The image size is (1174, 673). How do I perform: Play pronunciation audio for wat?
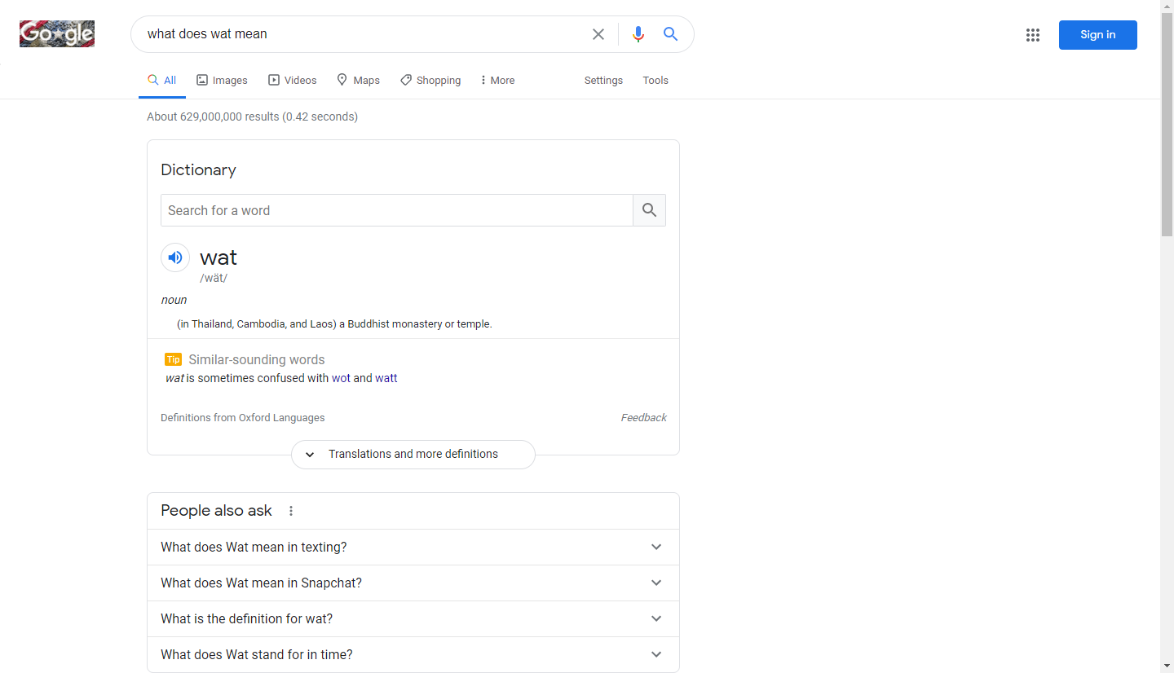point(175,257)
